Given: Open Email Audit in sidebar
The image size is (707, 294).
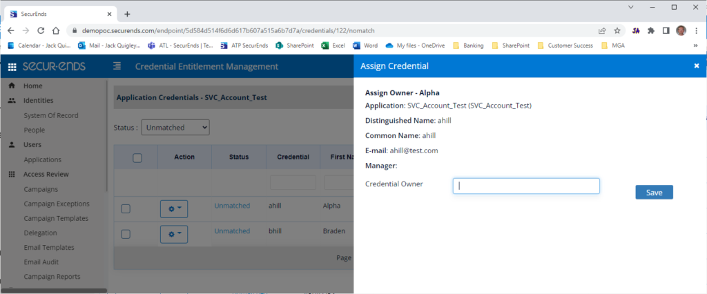Looking at the screenshot, I should [41, 262].
